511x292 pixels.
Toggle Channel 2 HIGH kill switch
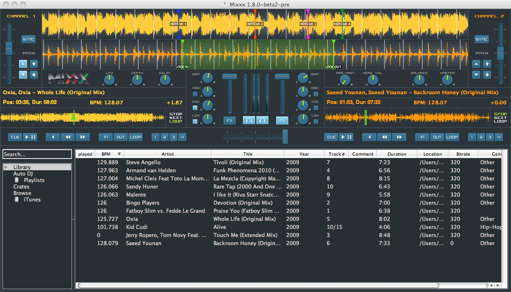coord(316,94)
